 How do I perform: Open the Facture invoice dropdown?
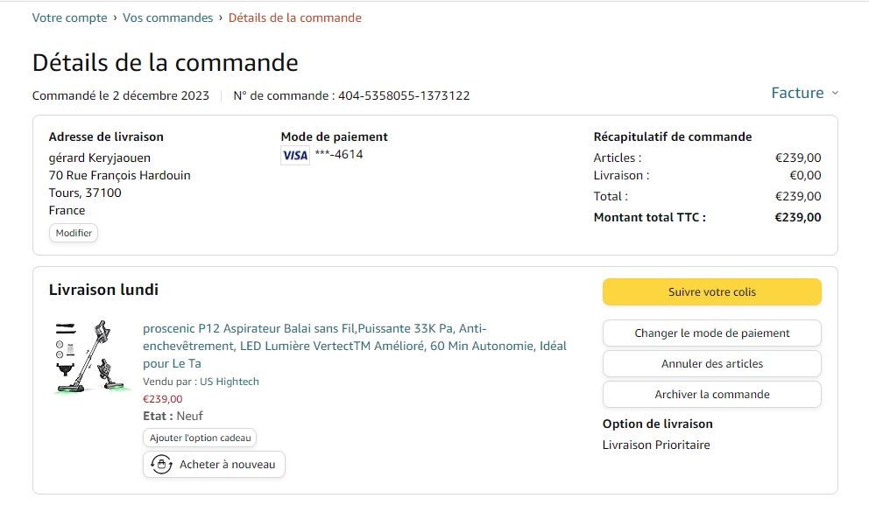(x=797, y=94)
